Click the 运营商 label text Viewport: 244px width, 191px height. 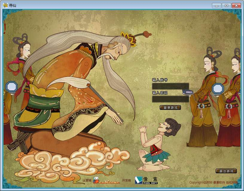coord(87,181)
